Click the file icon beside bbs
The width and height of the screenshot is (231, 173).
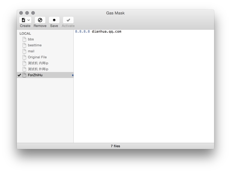pyautogui.click(x=24, y=39)
